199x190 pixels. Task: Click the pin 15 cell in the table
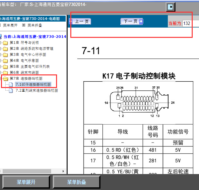[93, 142]
